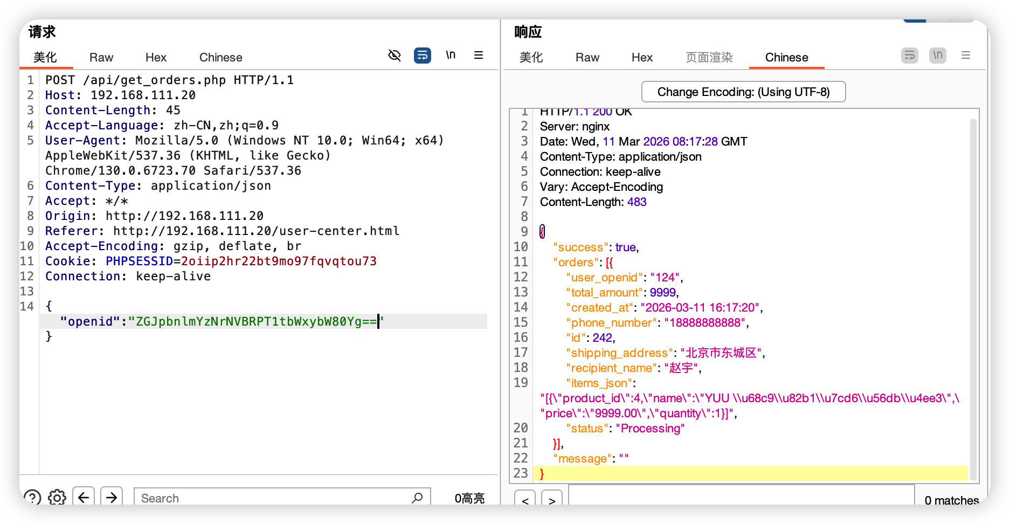Open the Hex tab in the response pane
Screen dimensions: 1010x524
pyautogui.click(x=642, y=58)
